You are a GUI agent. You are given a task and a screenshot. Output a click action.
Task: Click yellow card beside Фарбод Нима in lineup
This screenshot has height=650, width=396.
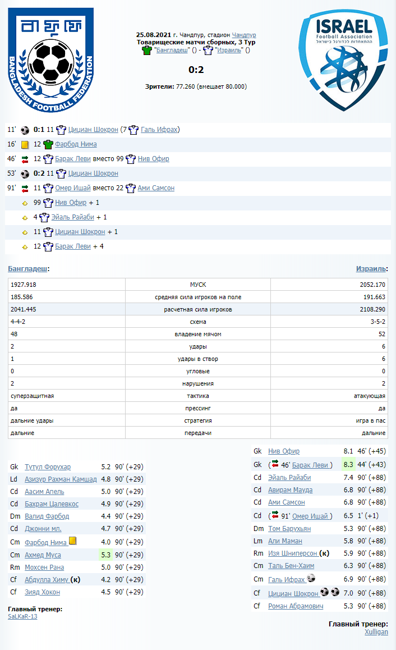tap(72, 542)
